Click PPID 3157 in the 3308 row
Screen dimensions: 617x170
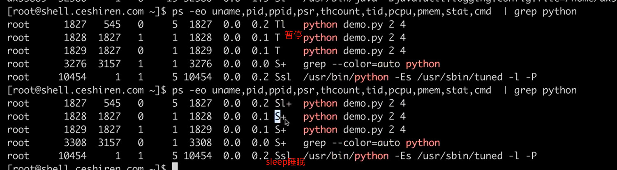point(109,143)
